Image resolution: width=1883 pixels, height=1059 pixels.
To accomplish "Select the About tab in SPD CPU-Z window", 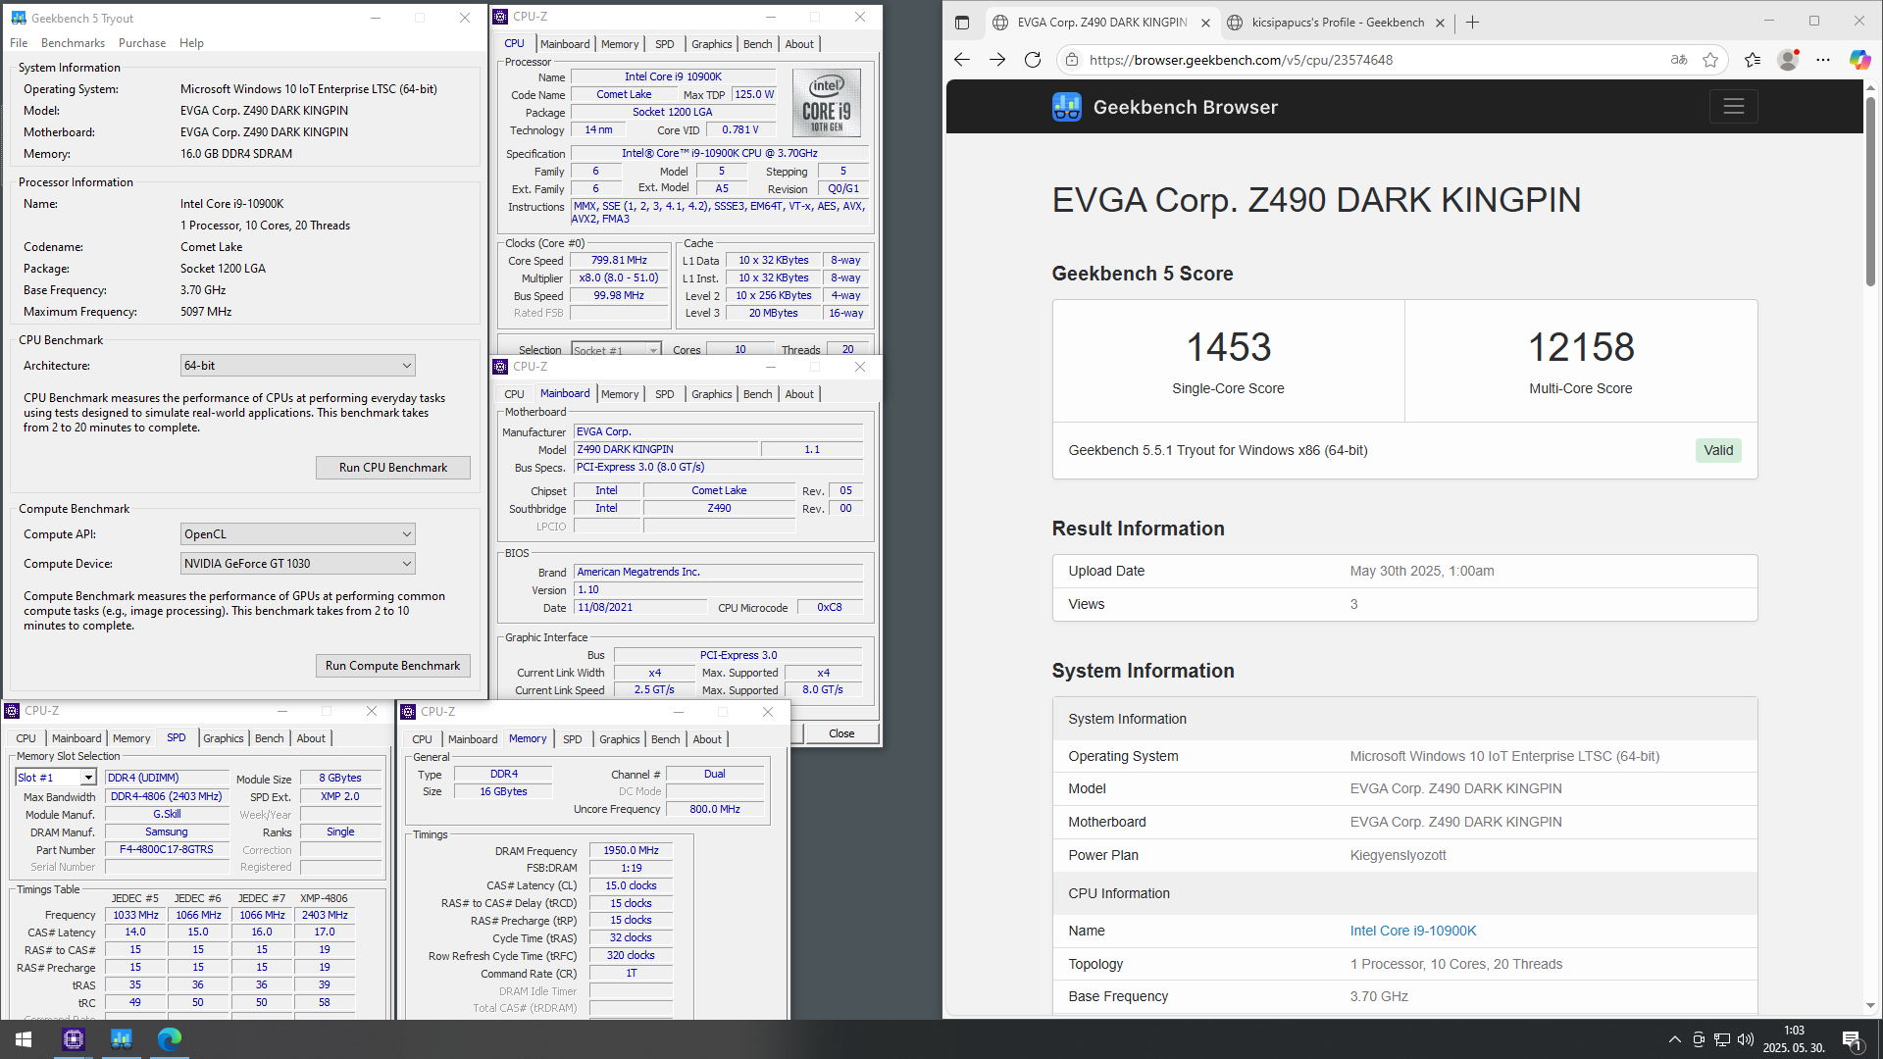I will click(x=311, y=738).
